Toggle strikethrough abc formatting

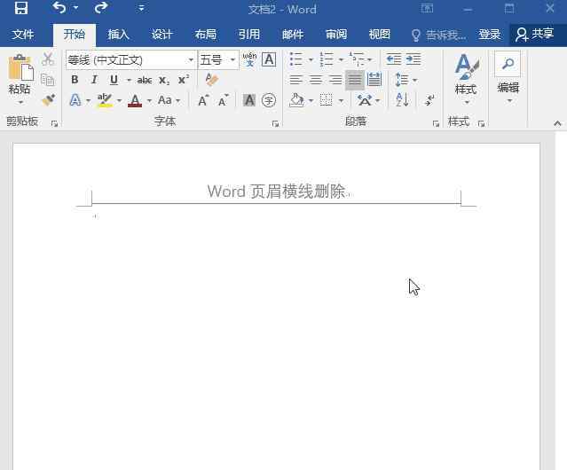[145, 80]
